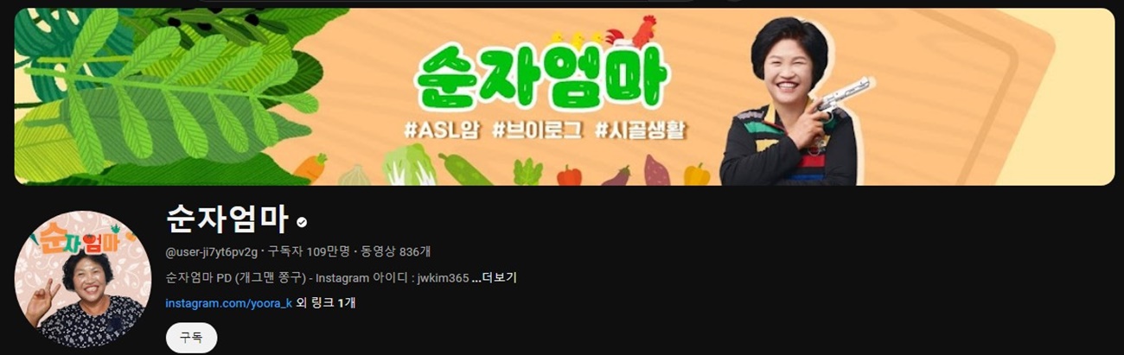Viewport: 1124px width, 355px height.
Task: Click the 동영상 836개 video count
Action: (x=396, y=251)
